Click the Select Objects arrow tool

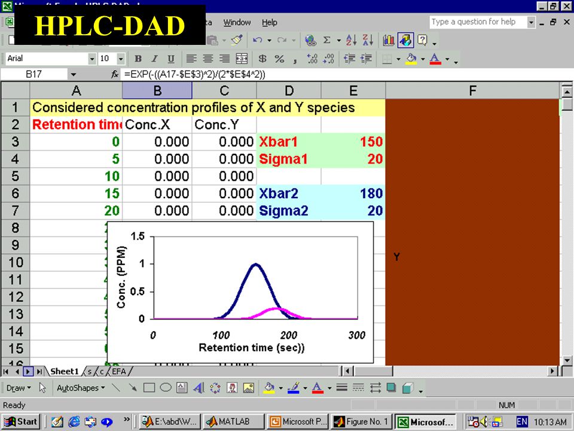(43, 388)
